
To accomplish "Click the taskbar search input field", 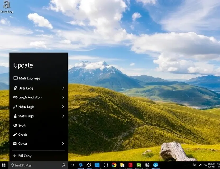I will point(38,165).
